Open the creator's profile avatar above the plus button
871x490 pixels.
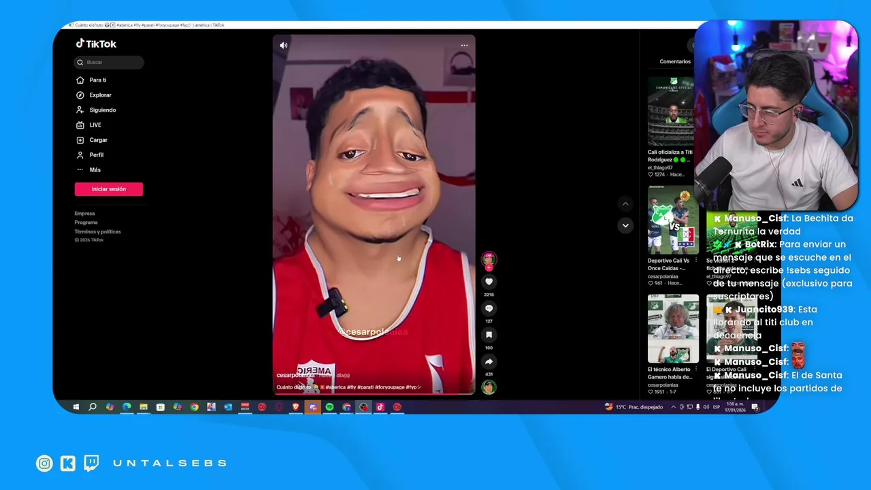(489, 259)
